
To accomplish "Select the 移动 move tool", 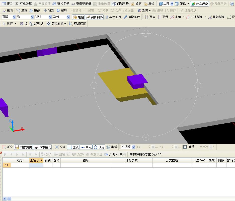I will click(x=49, y=10).
